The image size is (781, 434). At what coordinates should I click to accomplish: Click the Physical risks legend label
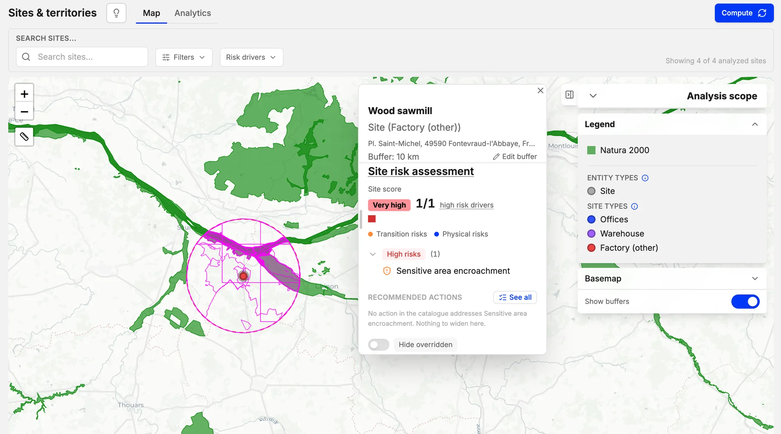pyautogui.click(x=465, y=234)
